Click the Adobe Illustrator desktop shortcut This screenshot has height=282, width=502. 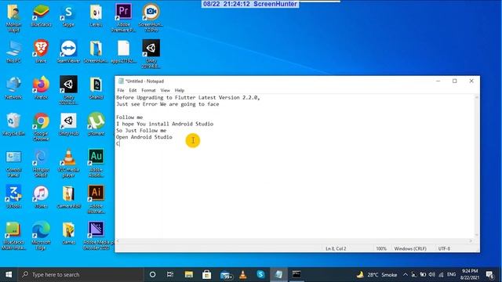tap(96, 199)
